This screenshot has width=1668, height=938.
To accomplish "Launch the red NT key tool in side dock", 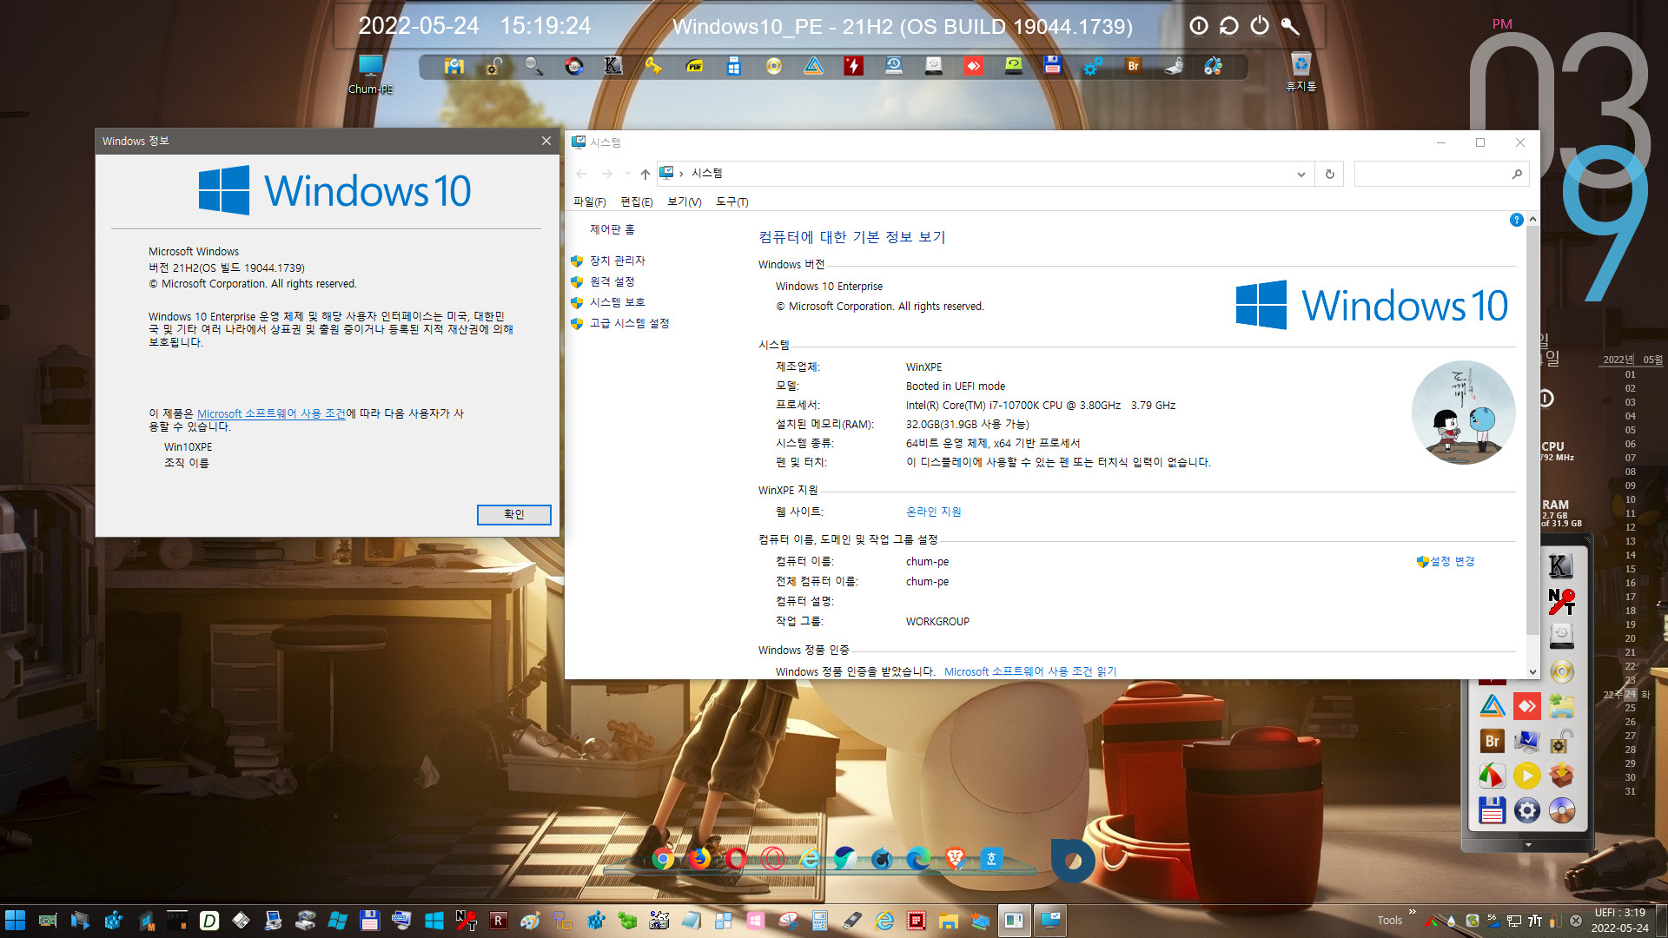I will click(x=1561, y=601).
